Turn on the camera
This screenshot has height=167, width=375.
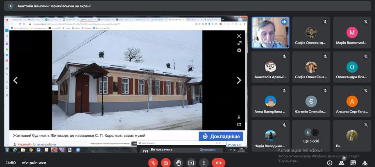tap(166, 163)
